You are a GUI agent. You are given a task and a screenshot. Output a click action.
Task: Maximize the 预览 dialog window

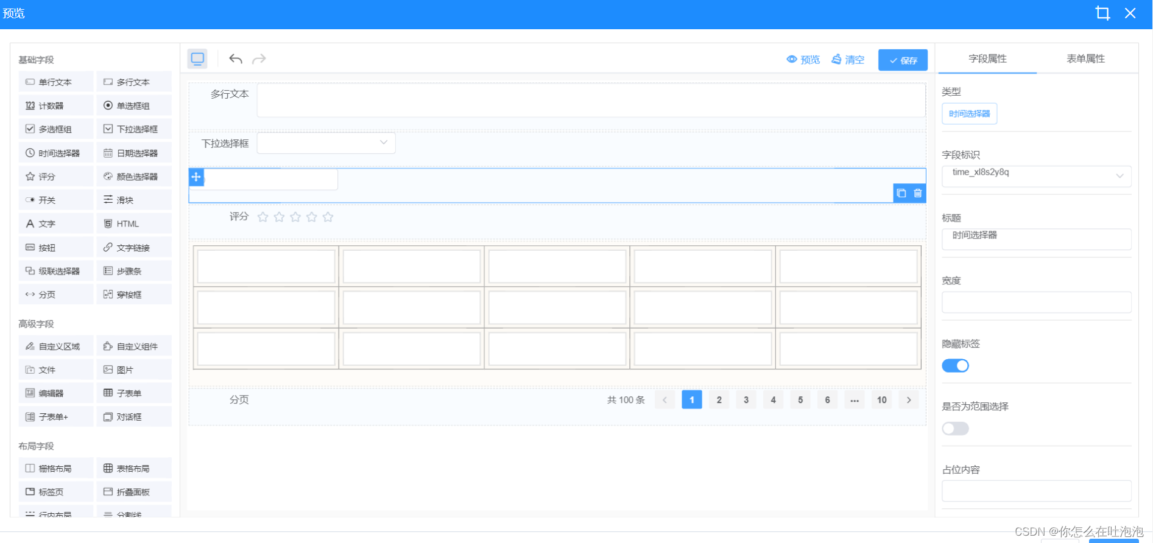coord(1102,13)
